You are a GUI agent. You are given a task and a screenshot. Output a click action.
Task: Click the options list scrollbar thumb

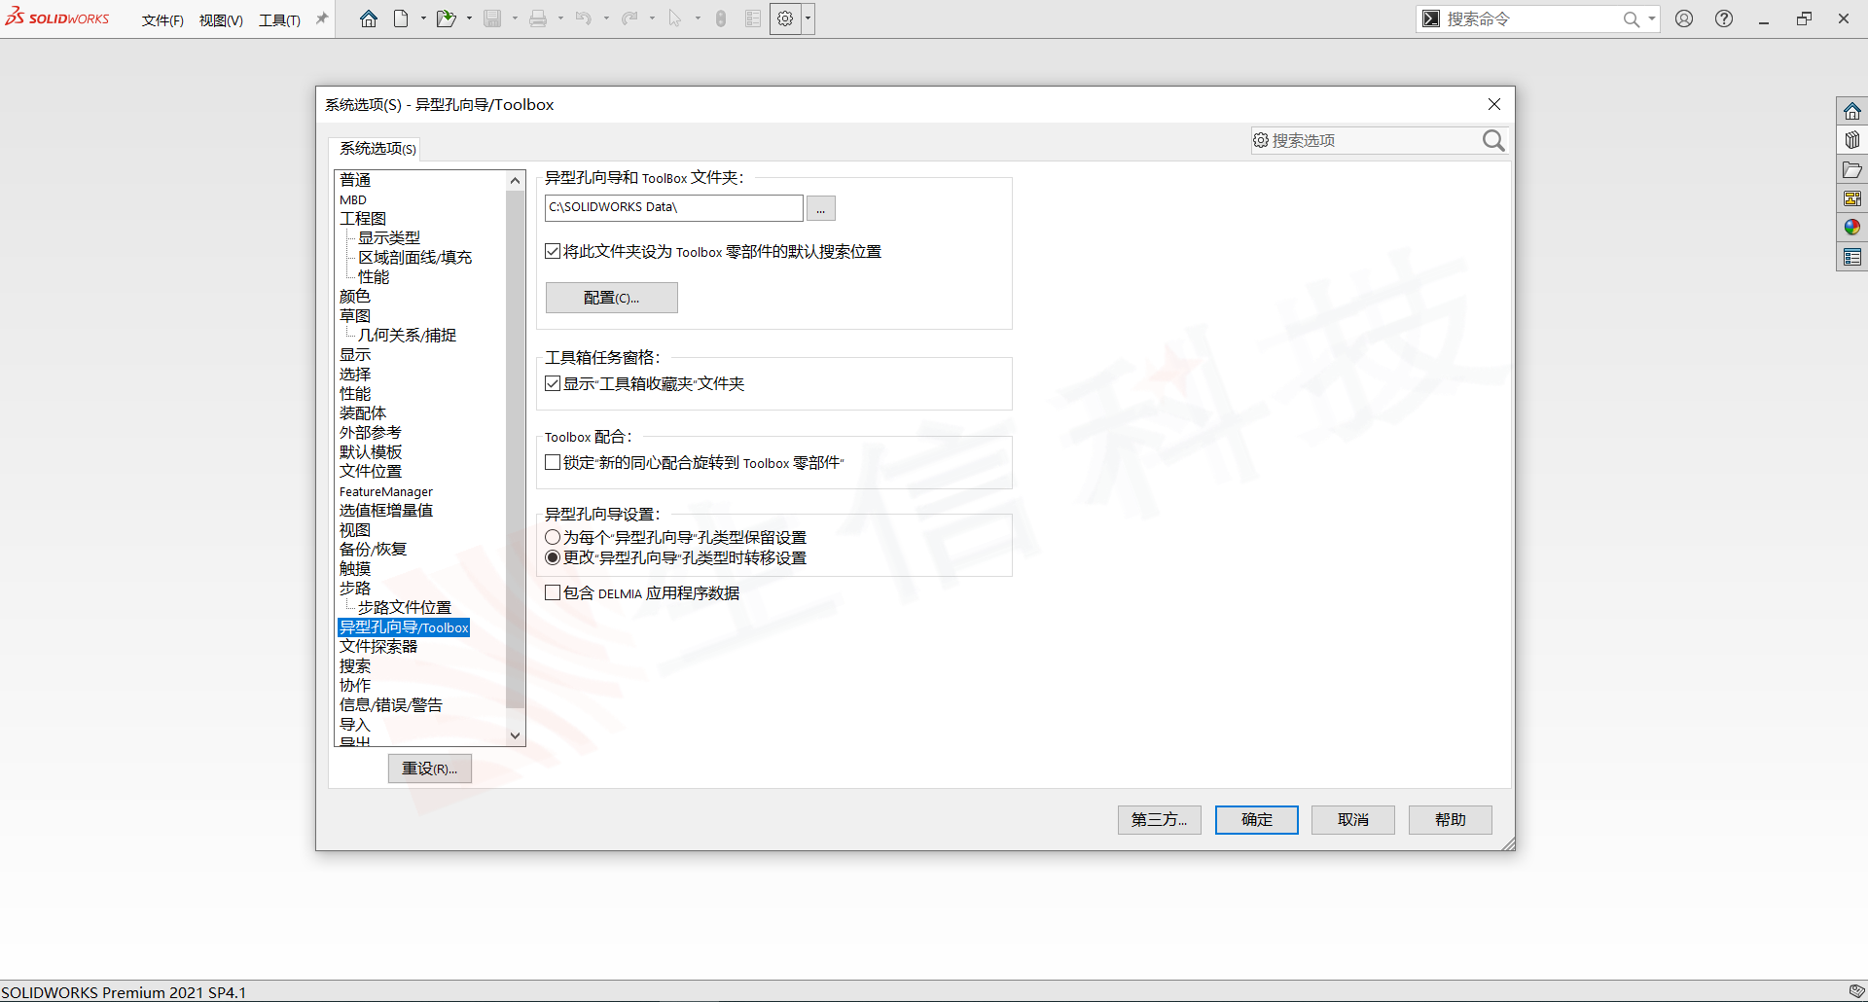(516, 448)
